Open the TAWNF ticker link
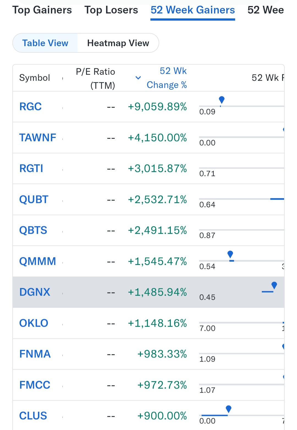Screen dimensions: 297x430 (x=38, y=137)
